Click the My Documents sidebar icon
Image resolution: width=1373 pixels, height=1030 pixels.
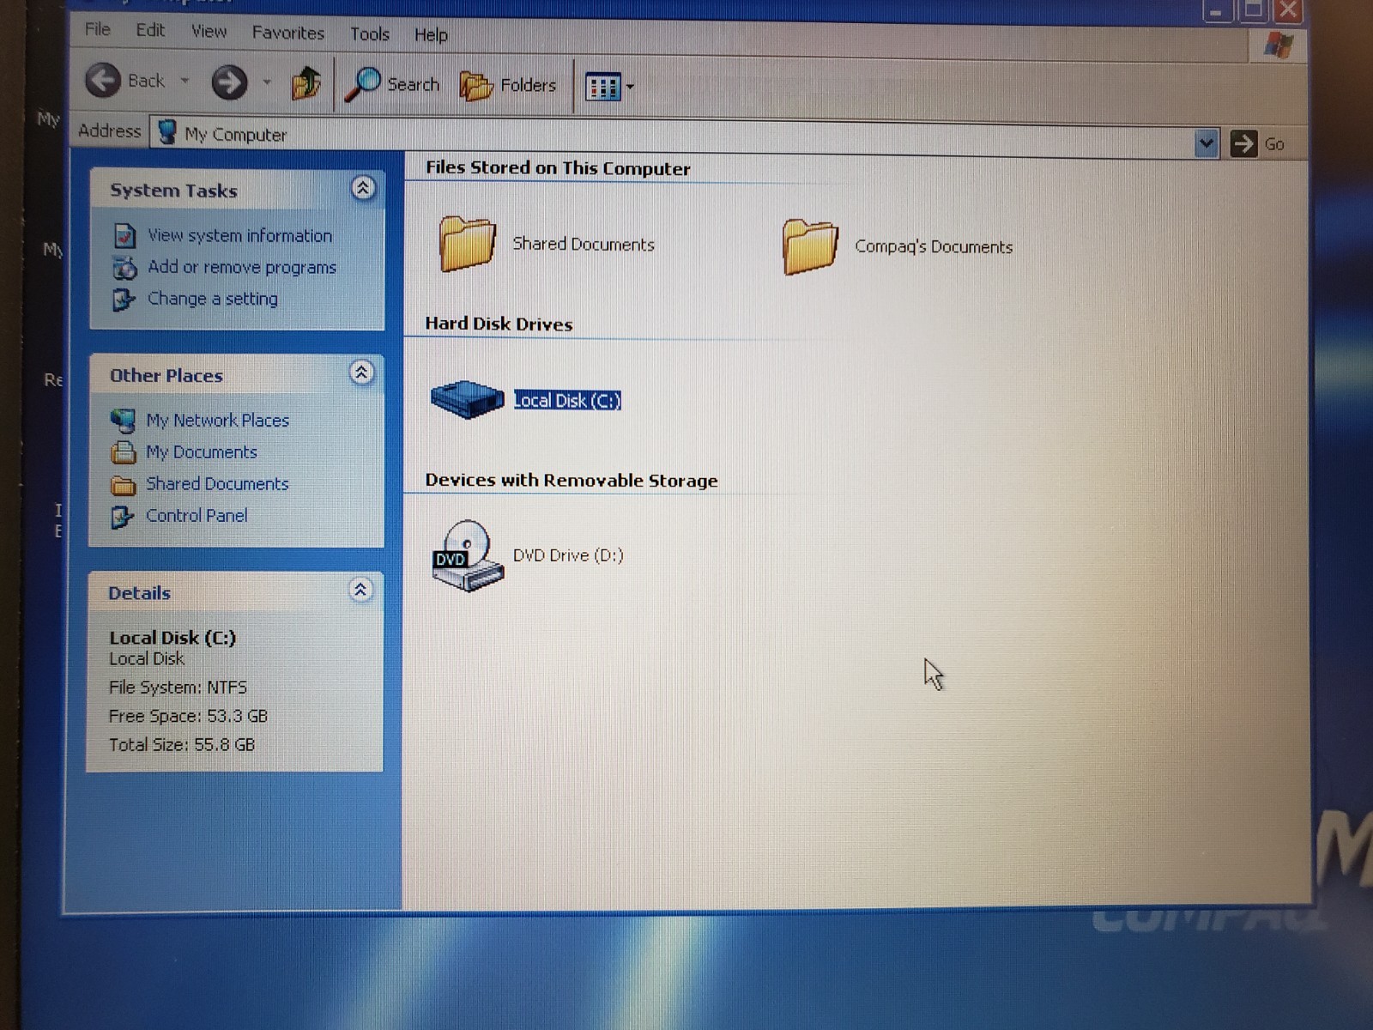124,452
